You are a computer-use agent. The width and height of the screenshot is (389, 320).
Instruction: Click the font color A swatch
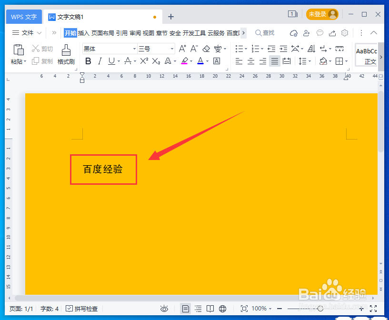tap(200, 61)
